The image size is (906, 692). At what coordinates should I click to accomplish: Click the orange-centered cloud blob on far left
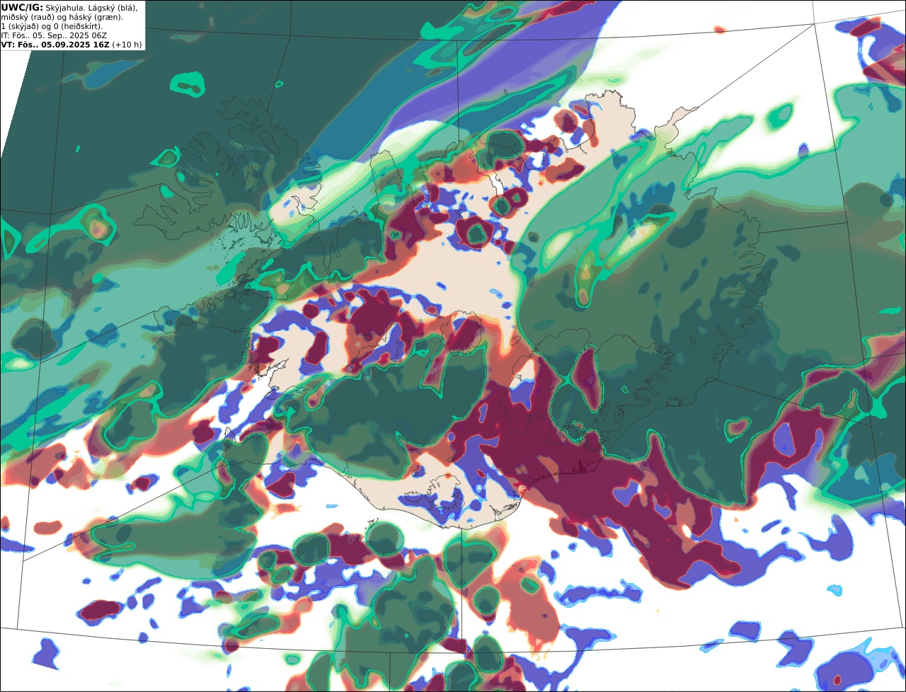pos(98,226)
